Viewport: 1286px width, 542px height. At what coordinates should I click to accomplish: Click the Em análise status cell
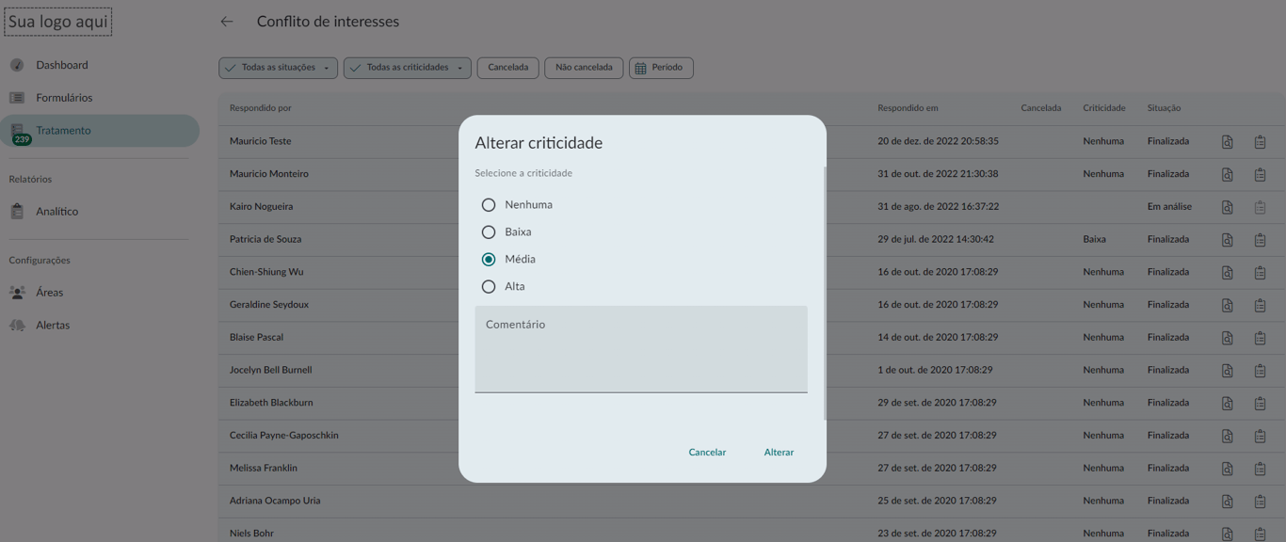(1169, 207)
